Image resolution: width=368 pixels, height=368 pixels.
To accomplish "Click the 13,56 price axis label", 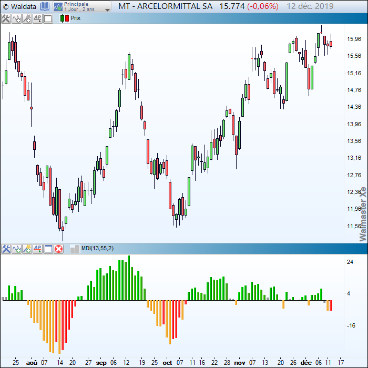I will pyautogui.click(x=354, y=141).
